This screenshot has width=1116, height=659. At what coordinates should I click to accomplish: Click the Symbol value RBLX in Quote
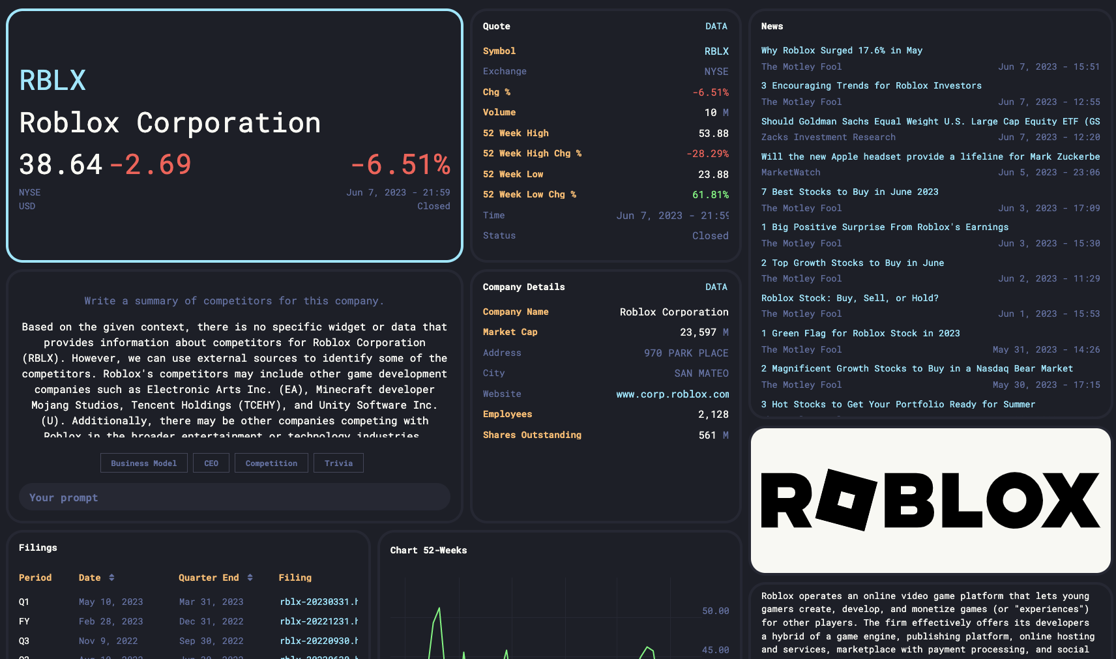point(716,51)
